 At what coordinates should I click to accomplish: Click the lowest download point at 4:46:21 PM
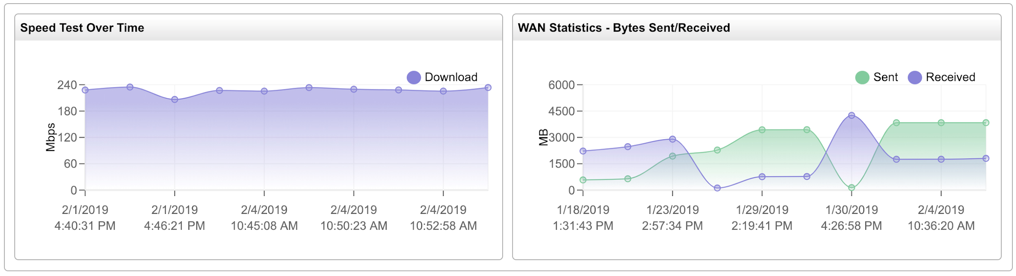175,99
